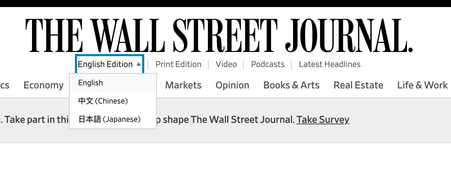Choose 中文 (Chinese) edition
This screenshot has width=451, height=191.
point(103,101)
